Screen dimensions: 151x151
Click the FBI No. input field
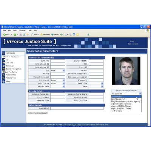point(96,71)
